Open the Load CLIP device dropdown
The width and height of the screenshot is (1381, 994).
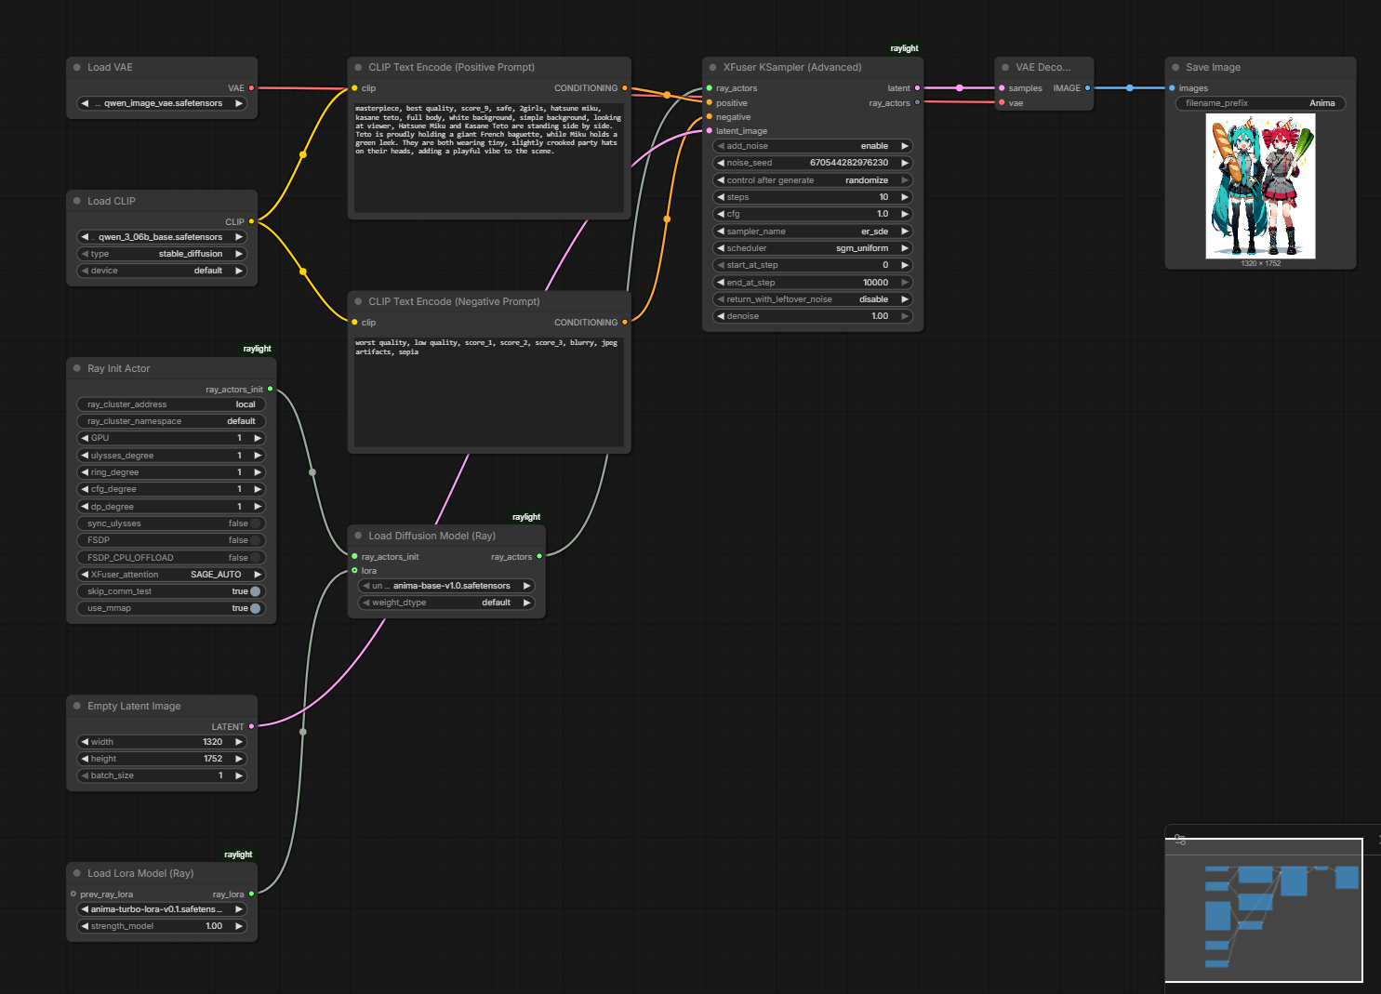coord(162,271)
